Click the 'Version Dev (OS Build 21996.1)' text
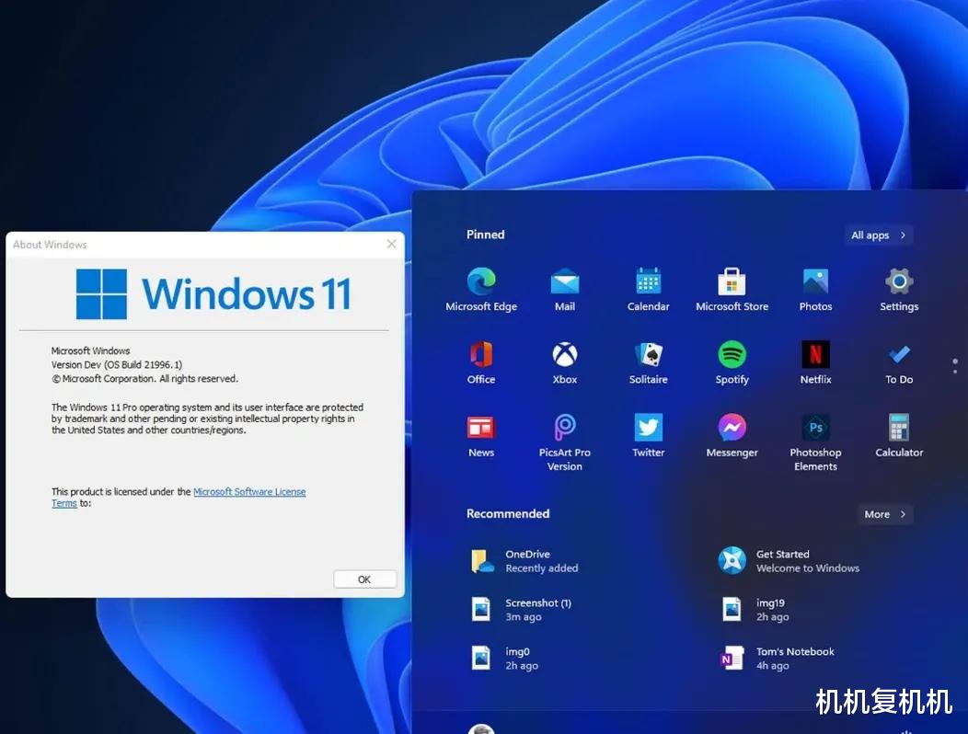The width and height of the screenshot is (968, 734). (117, 365)
